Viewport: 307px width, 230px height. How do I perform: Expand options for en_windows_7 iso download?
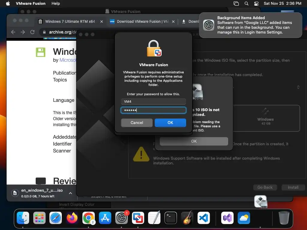point(70,193)
